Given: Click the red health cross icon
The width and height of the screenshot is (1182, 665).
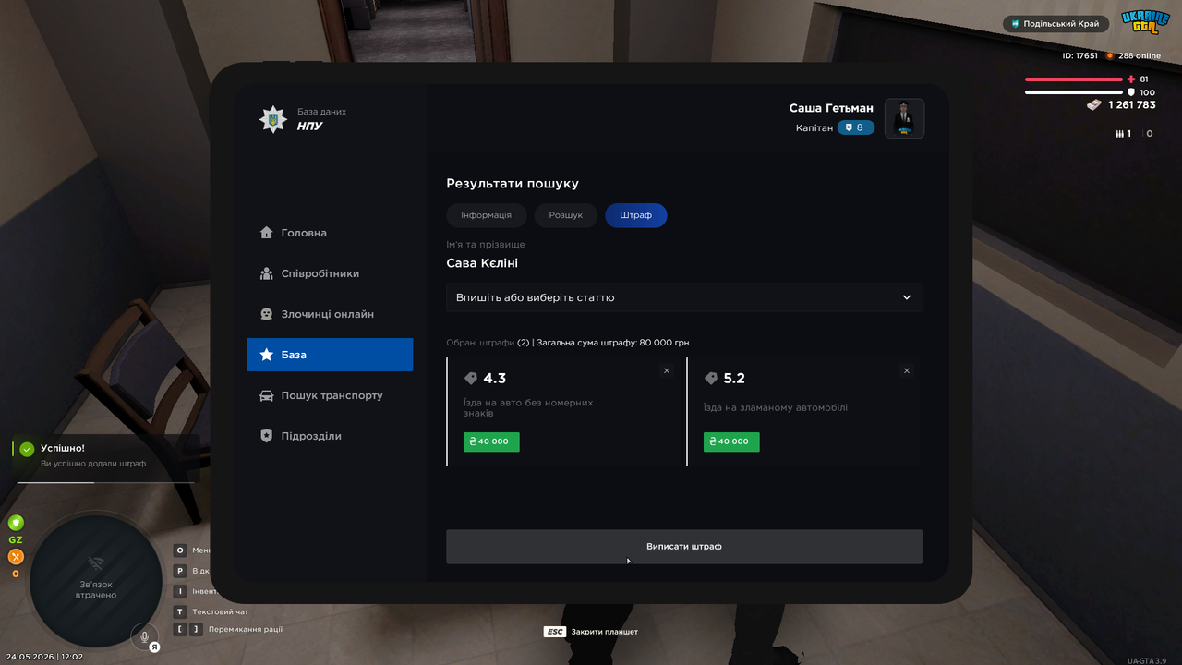Looking at the screenshot, I should click(1130, 79).
